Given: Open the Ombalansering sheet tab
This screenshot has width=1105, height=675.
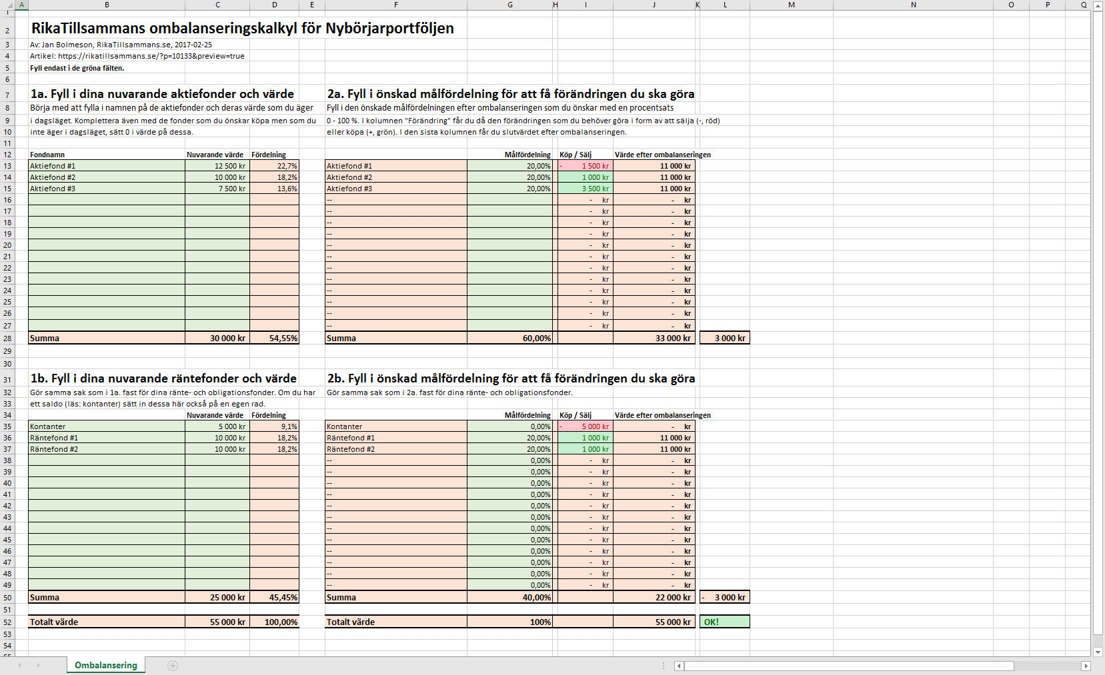Looking at the screenshot, I should (105, 665).
